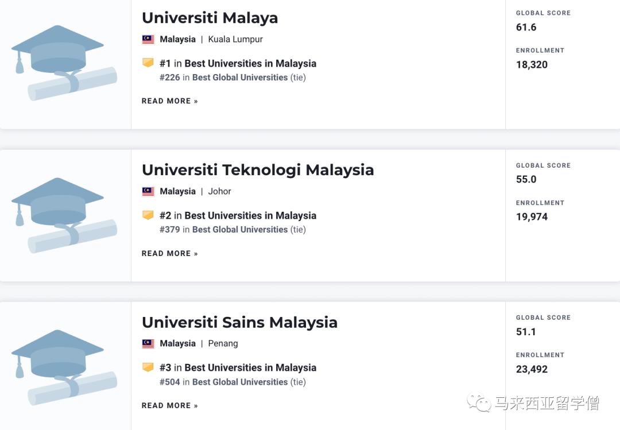
Task: Expand READ MORE for Universiti Sains Malaysia
Action: (169, 405)
